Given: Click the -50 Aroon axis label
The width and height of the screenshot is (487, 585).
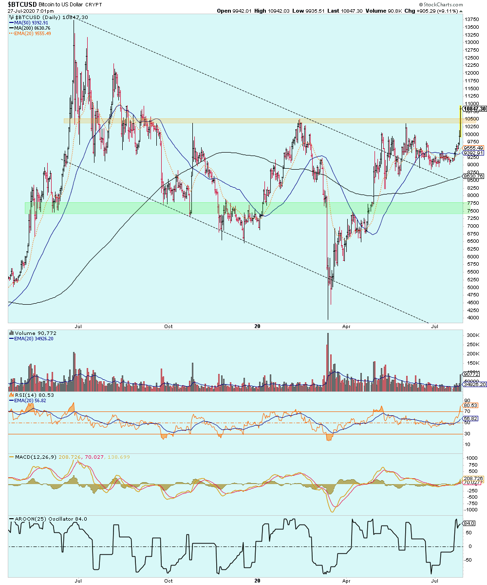Looking at the screenshot, I should 469,561.
